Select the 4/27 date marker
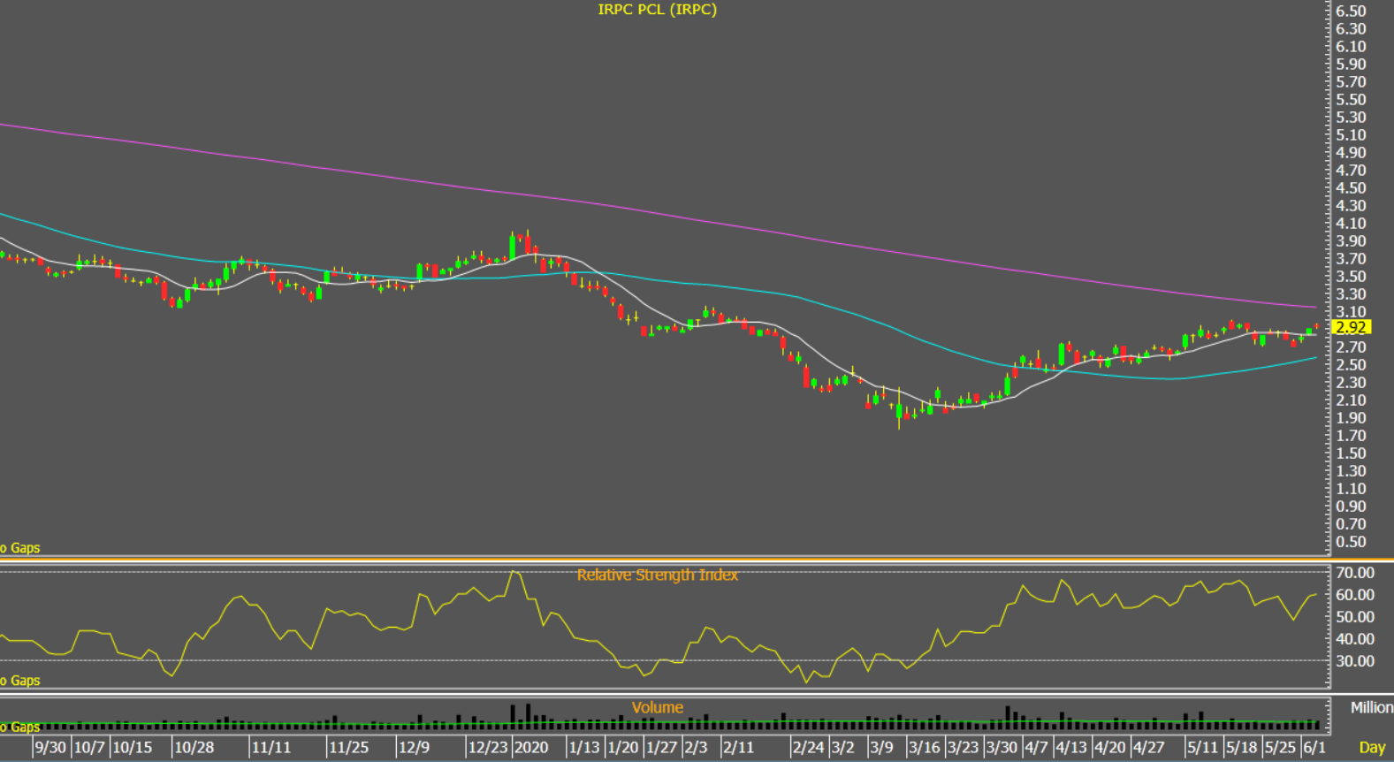 point(1148,748)
